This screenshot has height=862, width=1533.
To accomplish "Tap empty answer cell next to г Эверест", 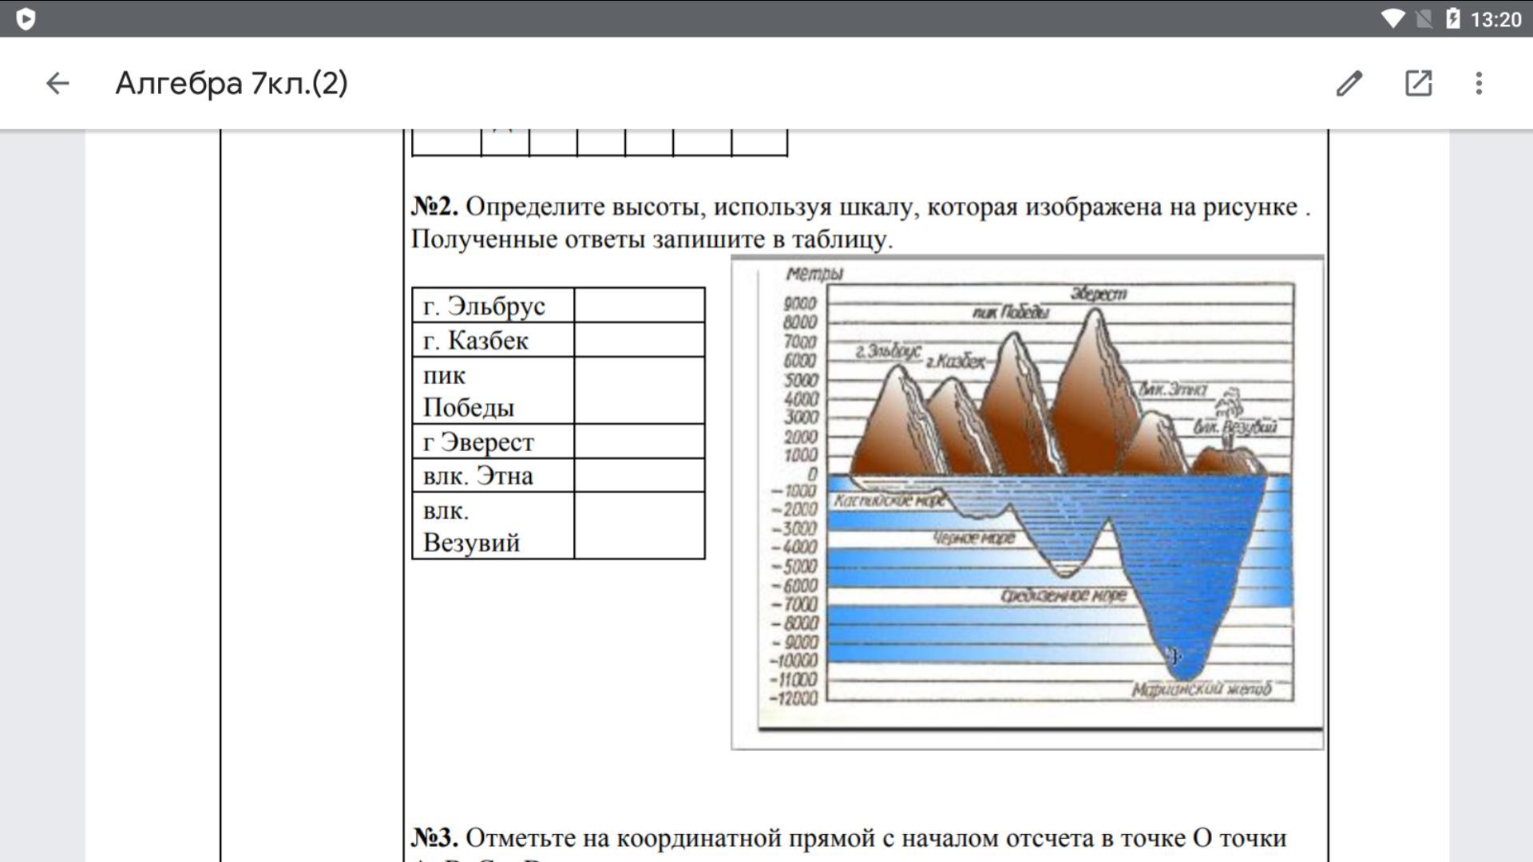I will click(639, 441).
